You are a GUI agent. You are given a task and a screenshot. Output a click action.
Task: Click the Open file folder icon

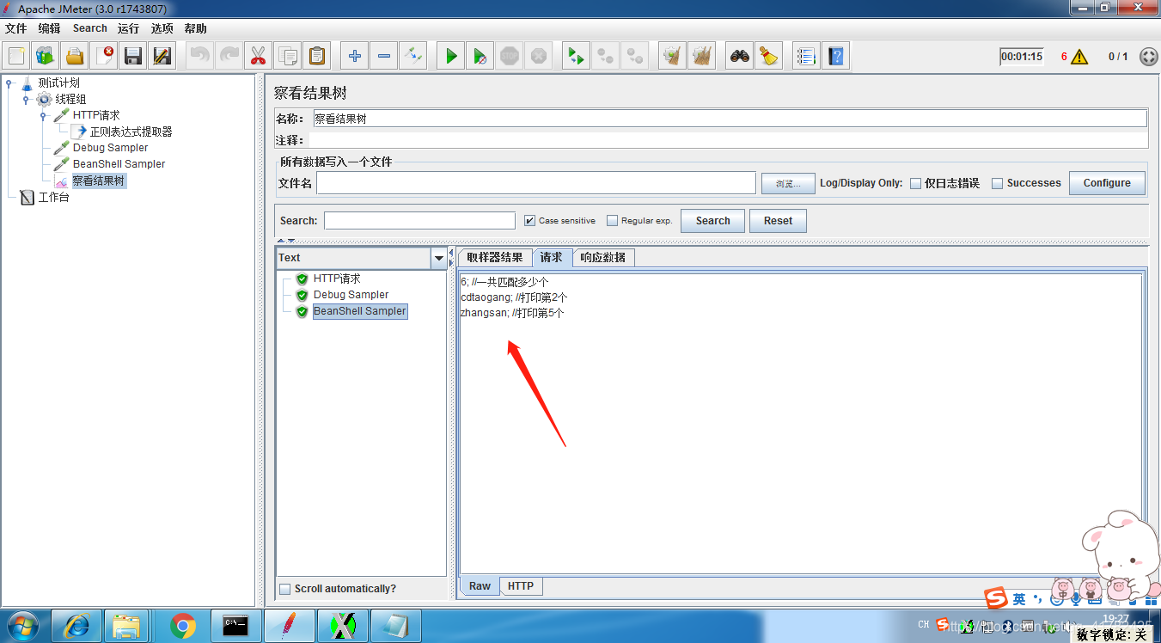[x=75, y=57]
